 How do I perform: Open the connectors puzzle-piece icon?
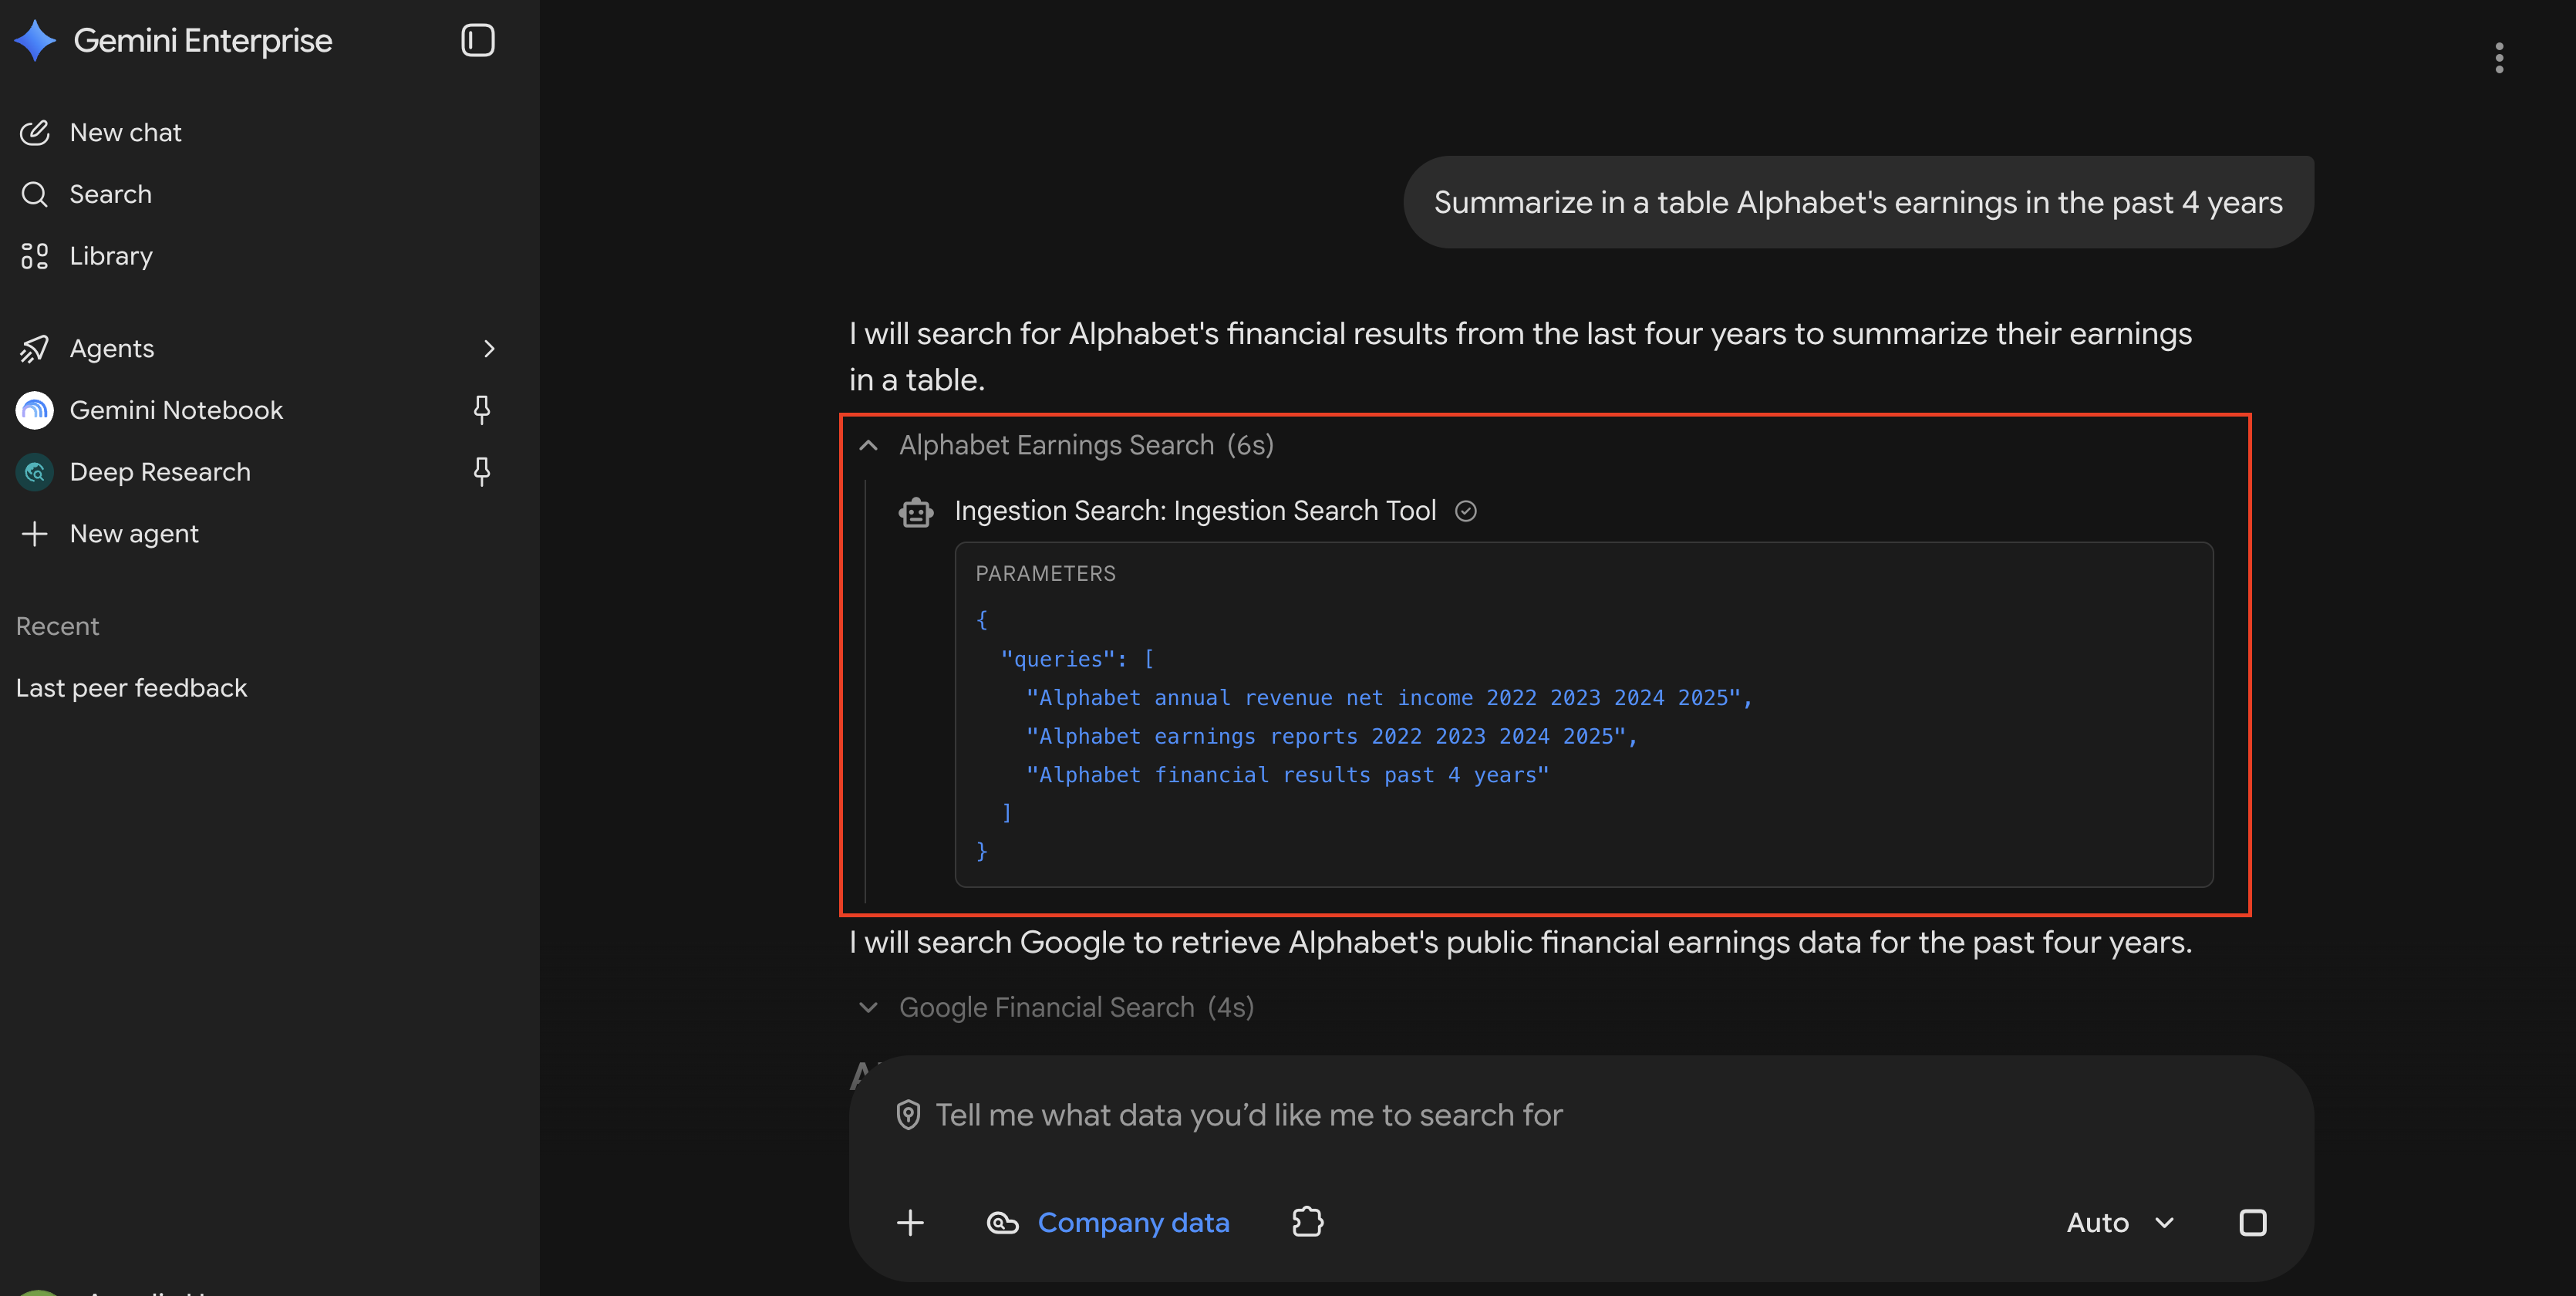(x=1308, y=1222)
